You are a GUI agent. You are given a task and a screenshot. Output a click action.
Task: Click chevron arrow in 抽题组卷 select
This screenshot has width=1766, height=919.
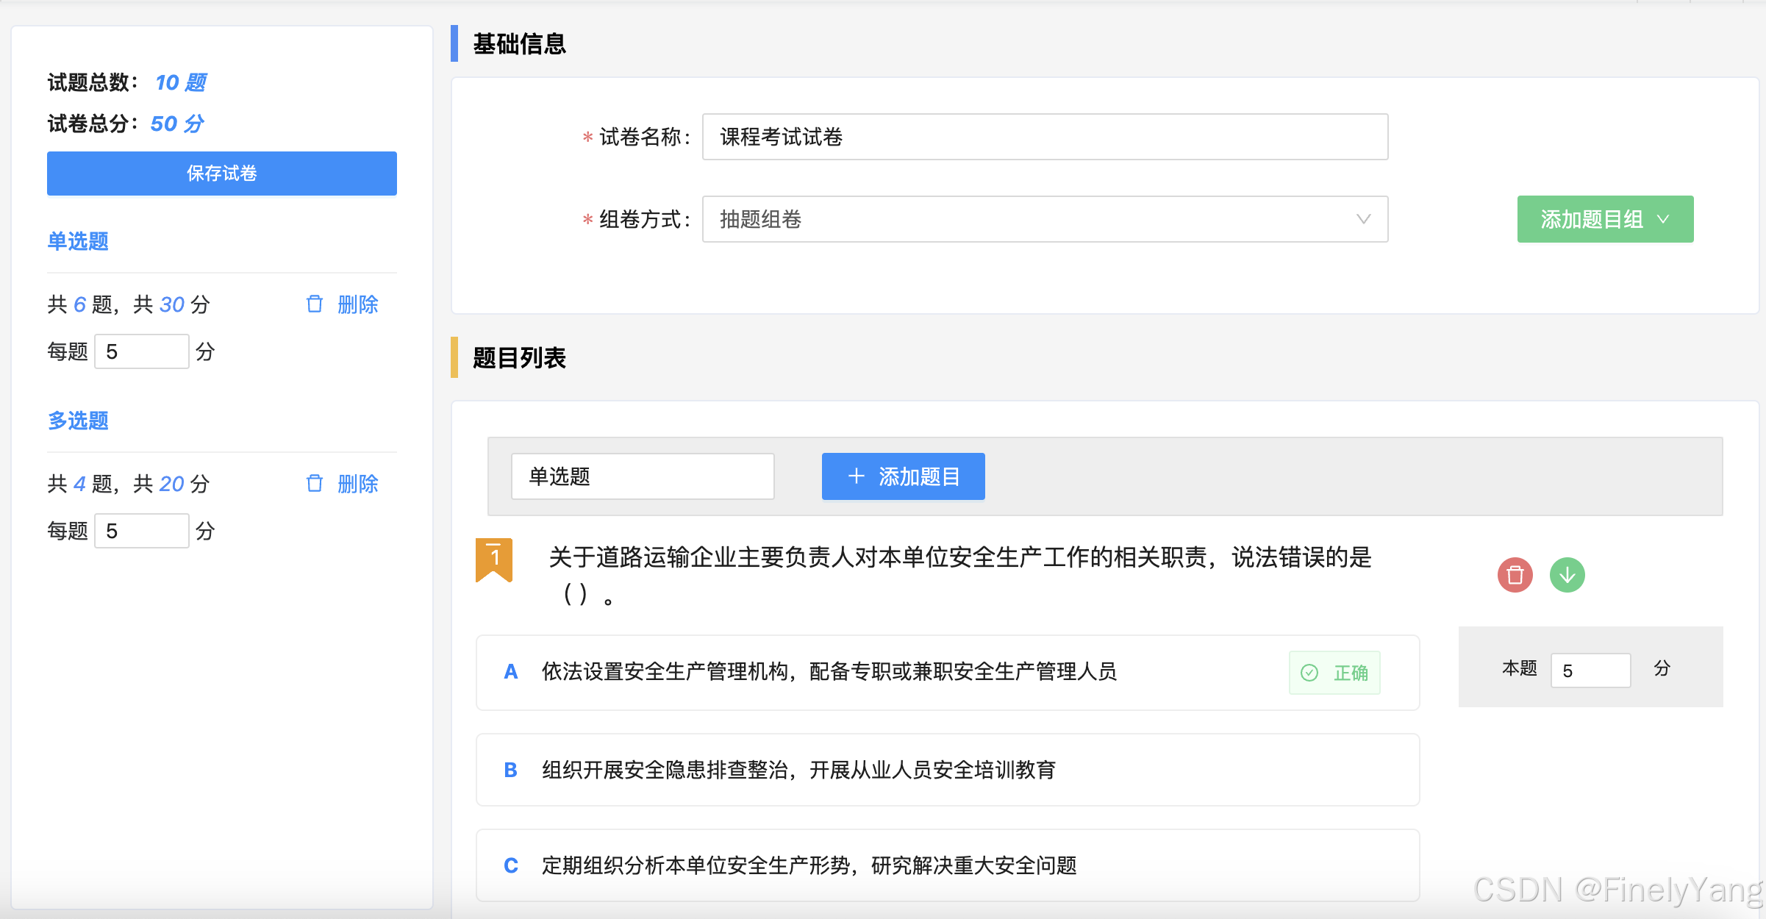[x=1363, y=219]
